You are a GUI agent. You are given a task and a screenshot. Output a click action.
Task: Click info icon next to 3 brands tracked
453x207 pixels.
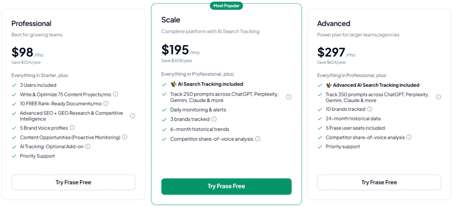click(x=214, y=119)
